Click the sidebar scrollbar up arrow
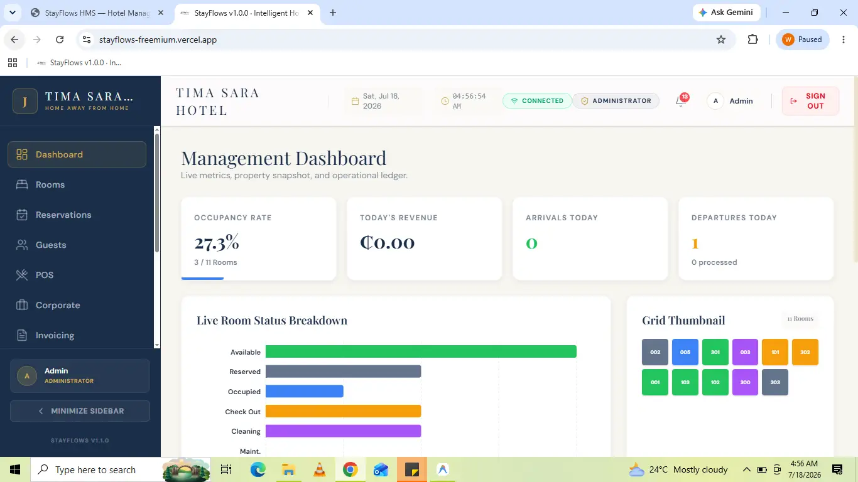The height and width of the screenshot is (482, 858). [157, 130]
